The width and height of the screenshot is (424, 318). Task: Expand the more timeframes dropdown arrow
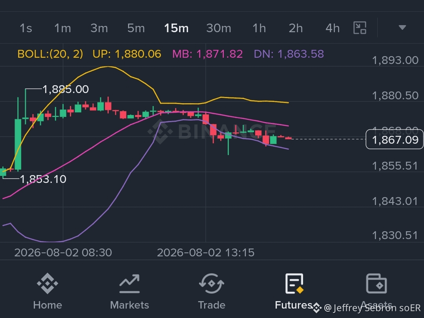[402, 27]
